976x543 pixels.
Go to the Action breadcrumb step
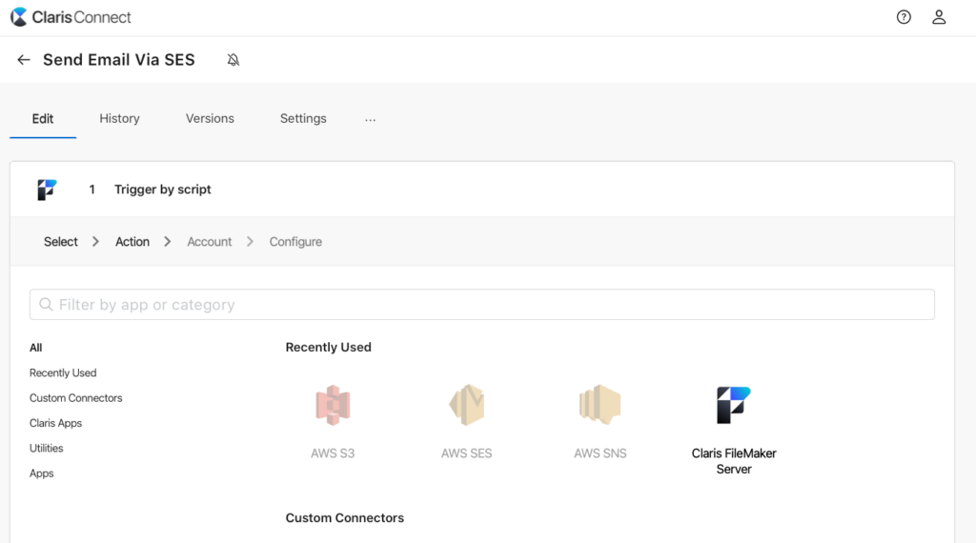point(132,241)
